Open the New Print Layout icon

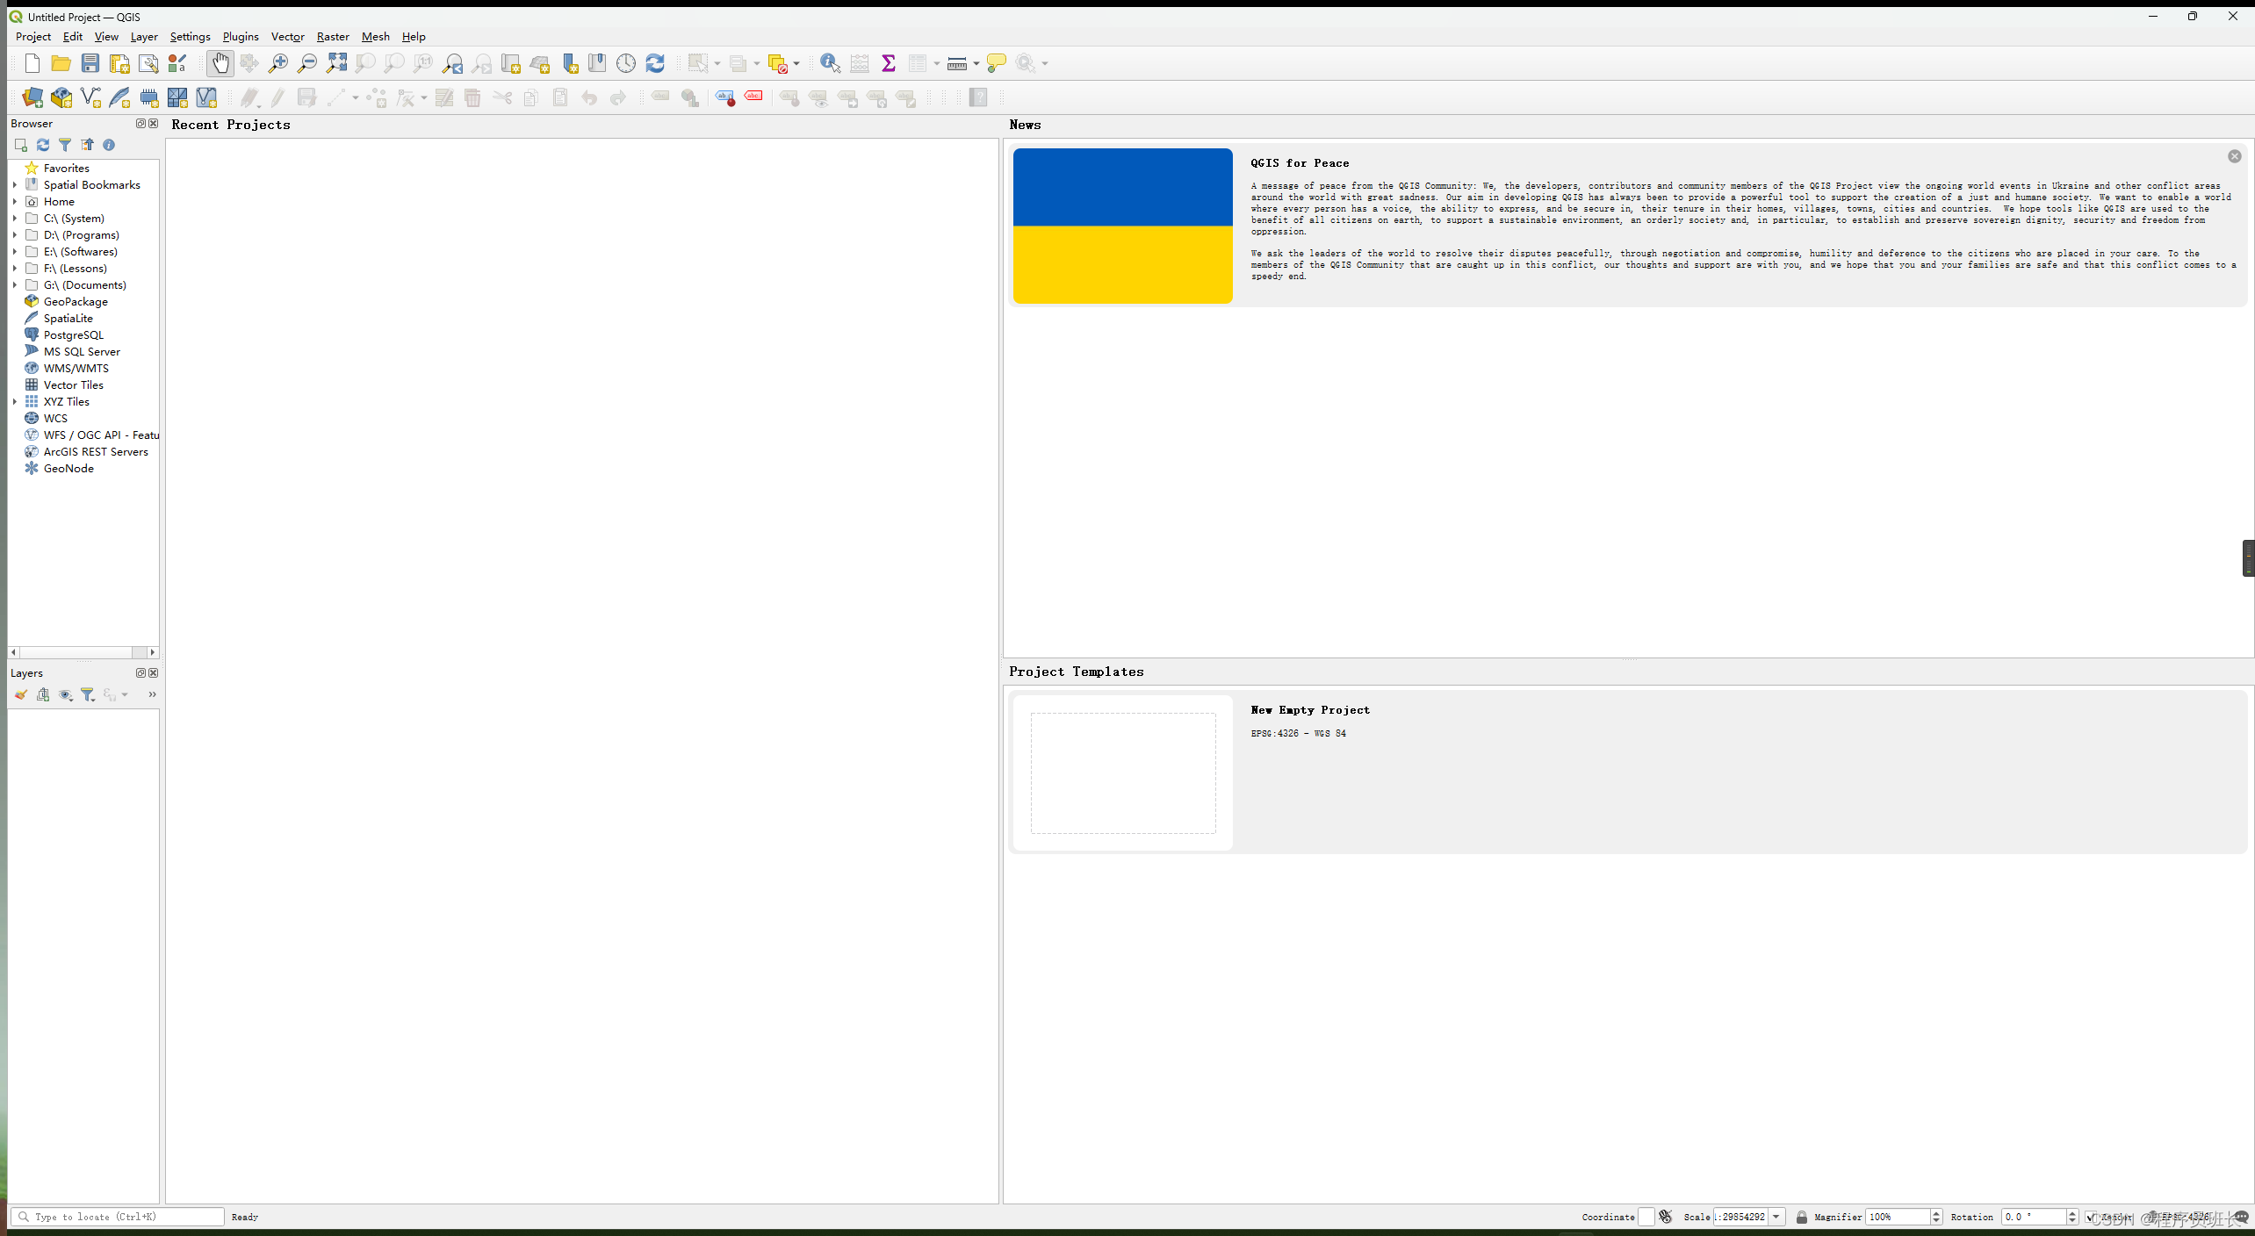click(x=119, y=63)
